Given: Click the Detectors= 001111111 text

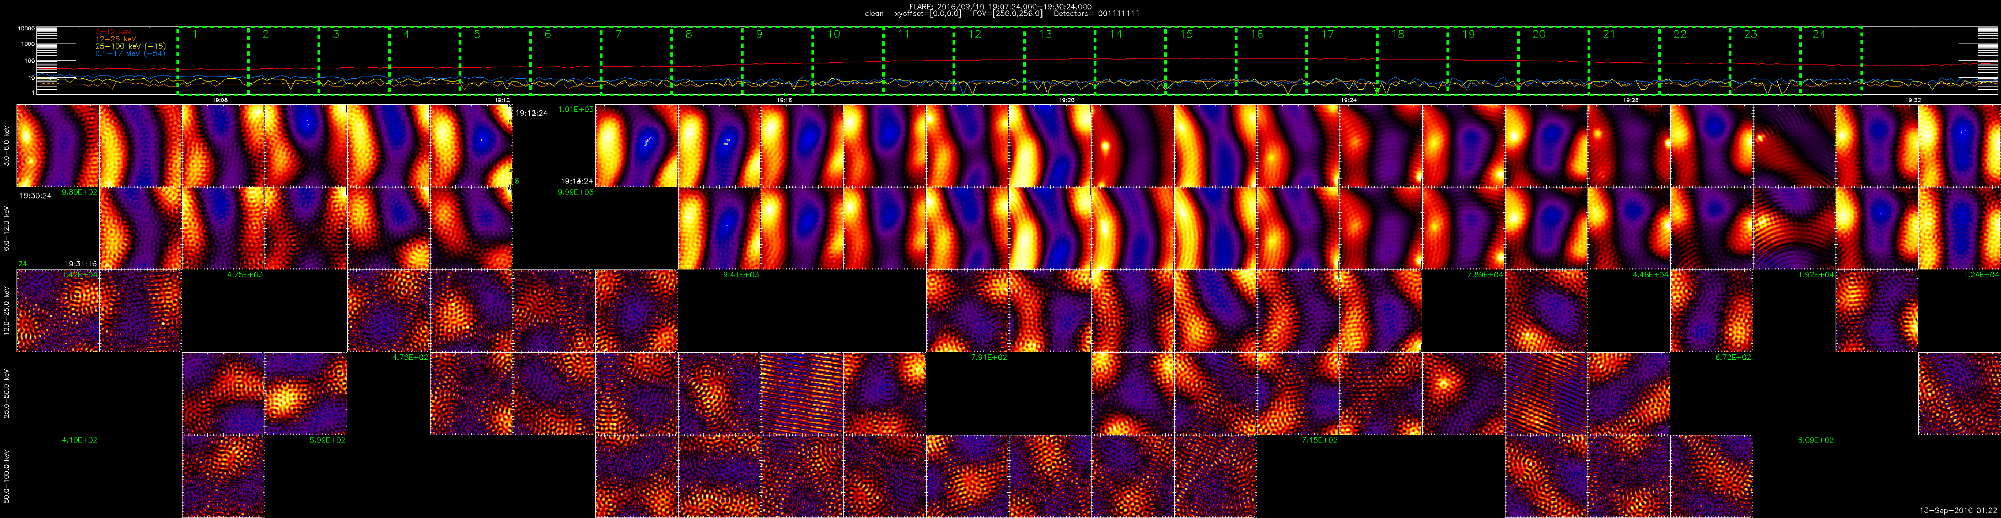Looking at the screenshot, I should click(x=1097, y=14).
